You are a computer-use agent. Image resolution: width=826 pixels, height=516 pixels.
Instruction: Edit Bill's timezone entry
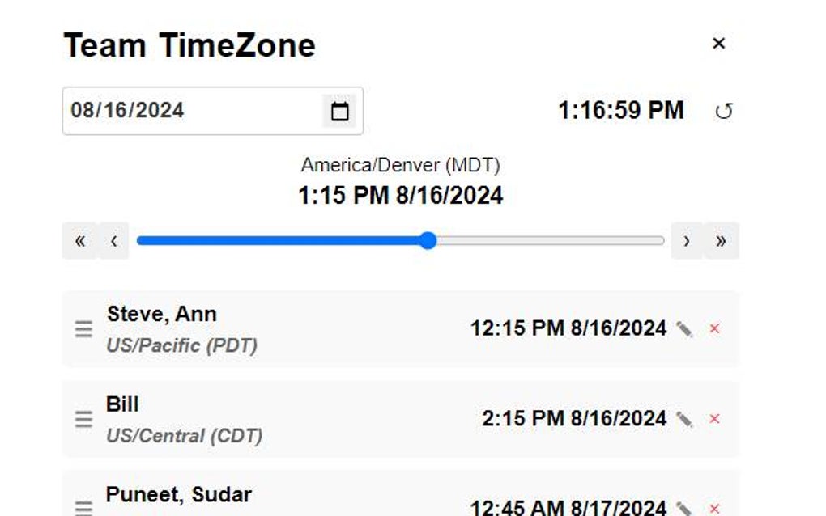pyautogui.click(x=684, y=418)
